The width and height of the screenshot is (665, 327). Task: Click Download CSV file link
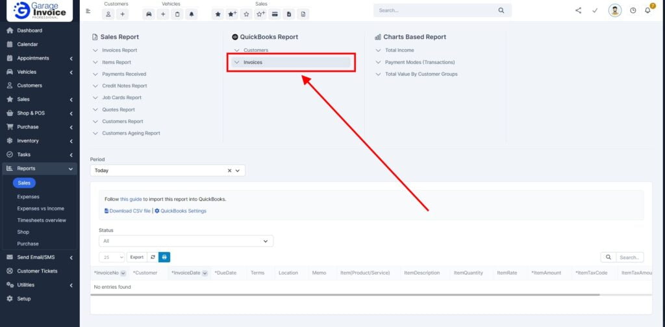[127, 210]
